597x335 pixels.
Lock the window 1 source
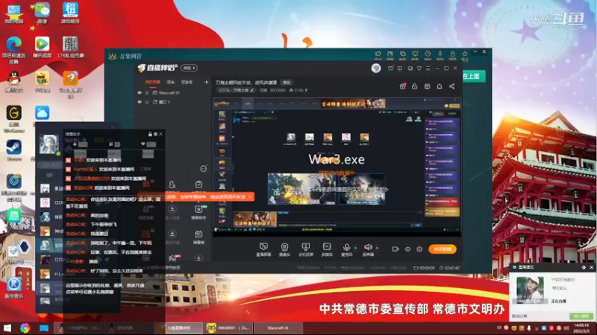[x=147, y=102]
